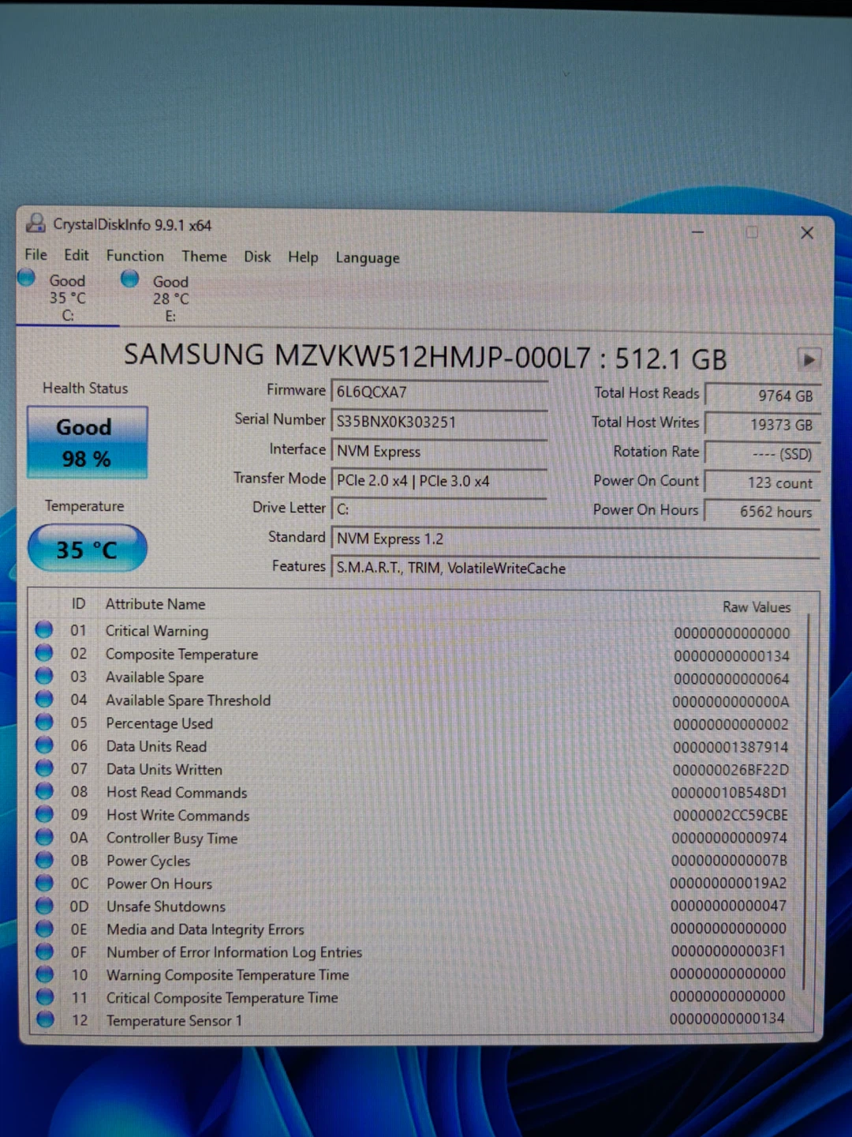Click status orb for Critical Composite Temperature Time
Screen dimensions: 852x1137
coord(45,996)
